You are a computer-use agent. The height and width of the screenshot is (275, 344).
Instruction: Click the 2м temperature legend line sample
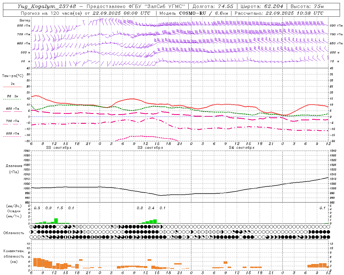pos(12,87)
